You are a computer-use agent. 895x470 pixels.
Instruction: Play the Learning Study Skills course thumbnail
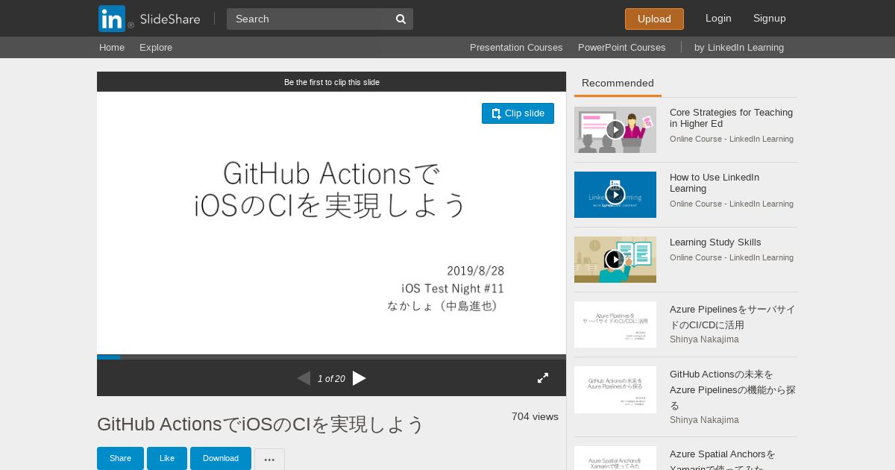point(615,260)
